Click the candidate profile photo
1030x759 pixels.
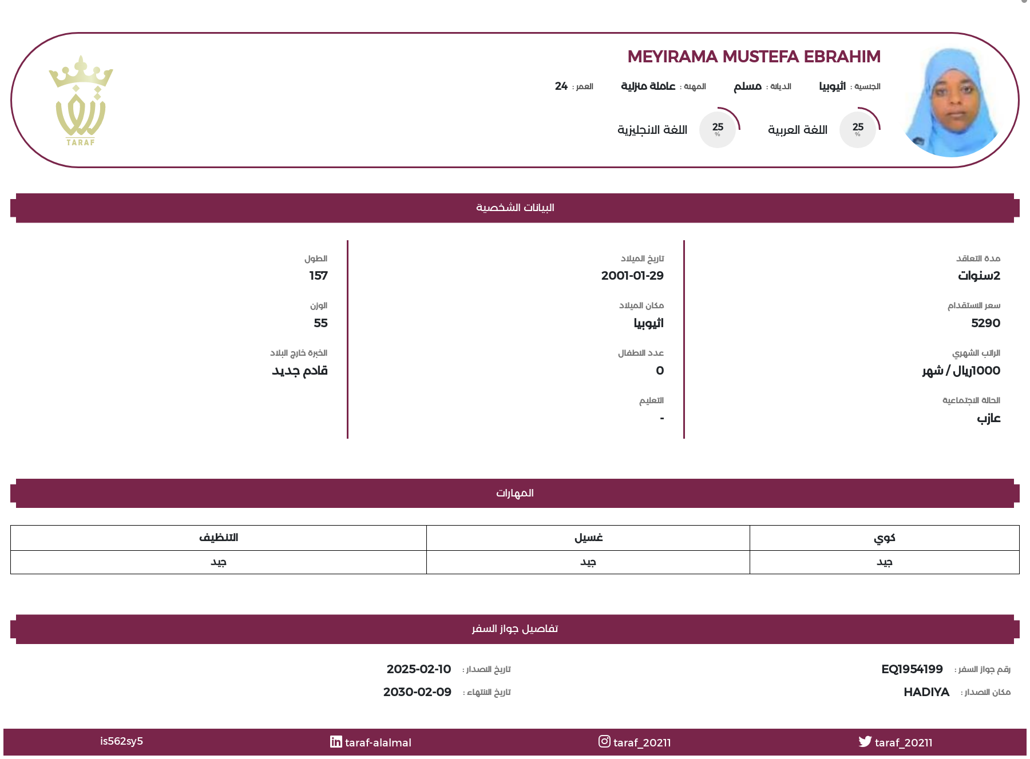coord(951,102)
